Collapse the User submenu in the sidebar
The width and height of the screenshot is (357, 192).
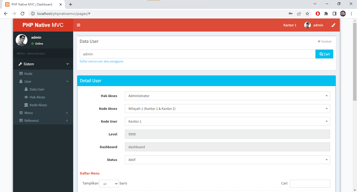pyautogui.click(x=43, y=81)
